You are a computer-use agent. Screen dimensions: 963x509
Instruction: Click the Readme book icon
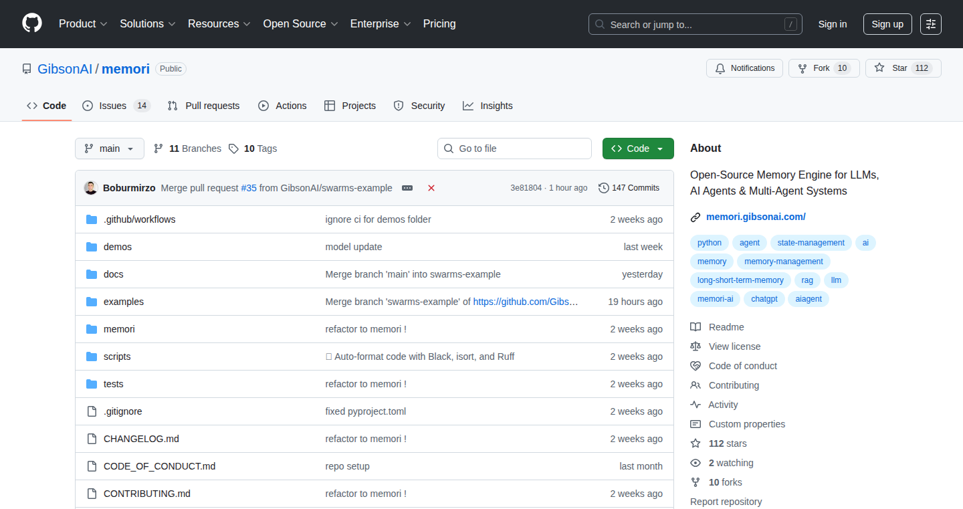click(x=695, y=327)
